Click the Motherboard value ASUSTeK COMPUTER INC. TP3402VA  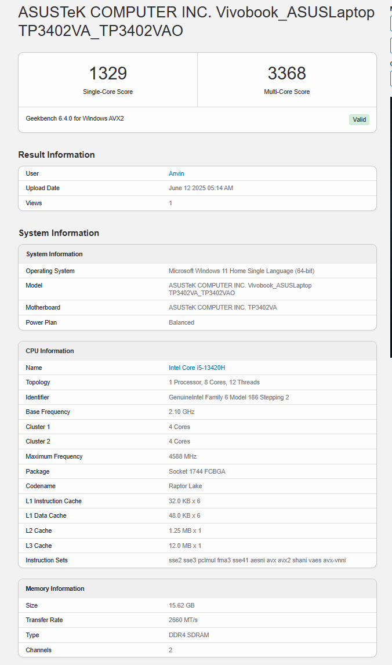click(x=223, y=307)
